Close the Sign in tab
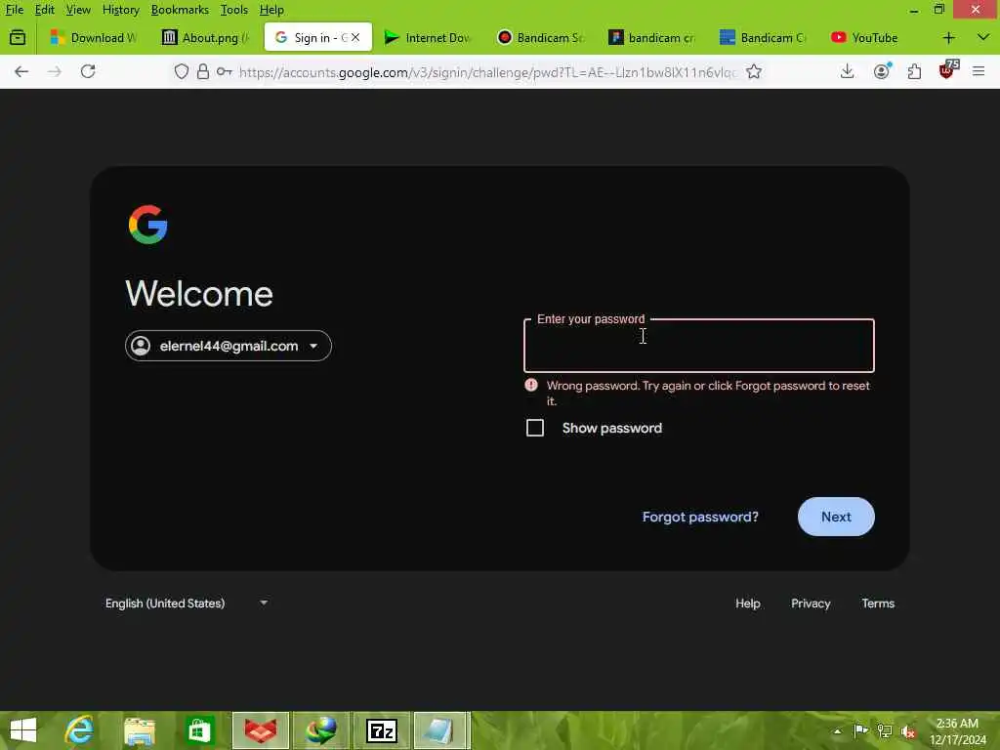The width and height of the screenshot is (1000, 750). click(x=355, y=37)
